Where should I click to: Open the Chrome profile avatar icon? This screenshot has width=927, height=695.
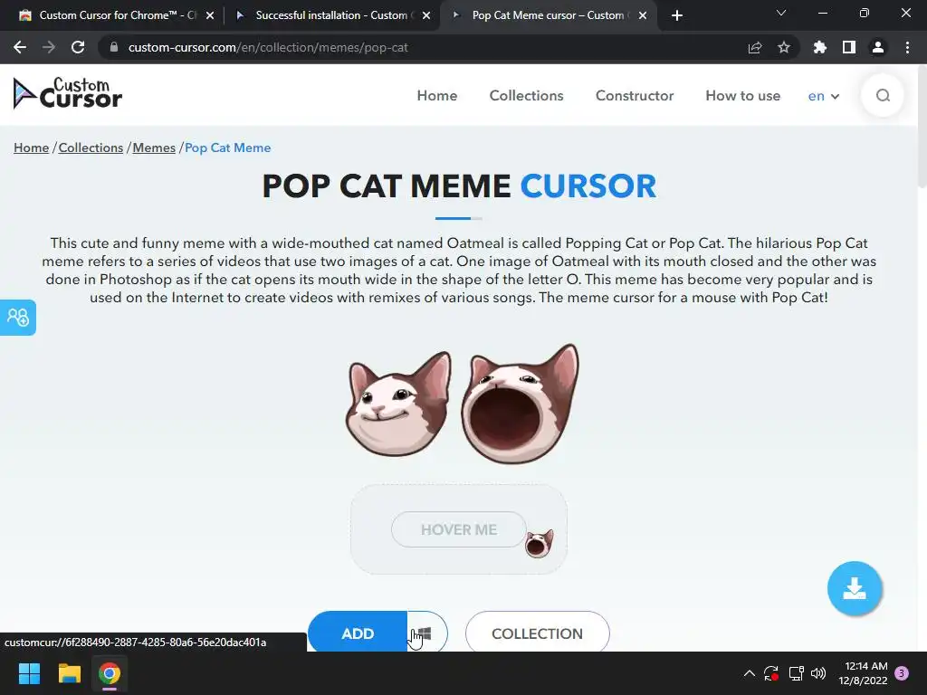(878, 47)
